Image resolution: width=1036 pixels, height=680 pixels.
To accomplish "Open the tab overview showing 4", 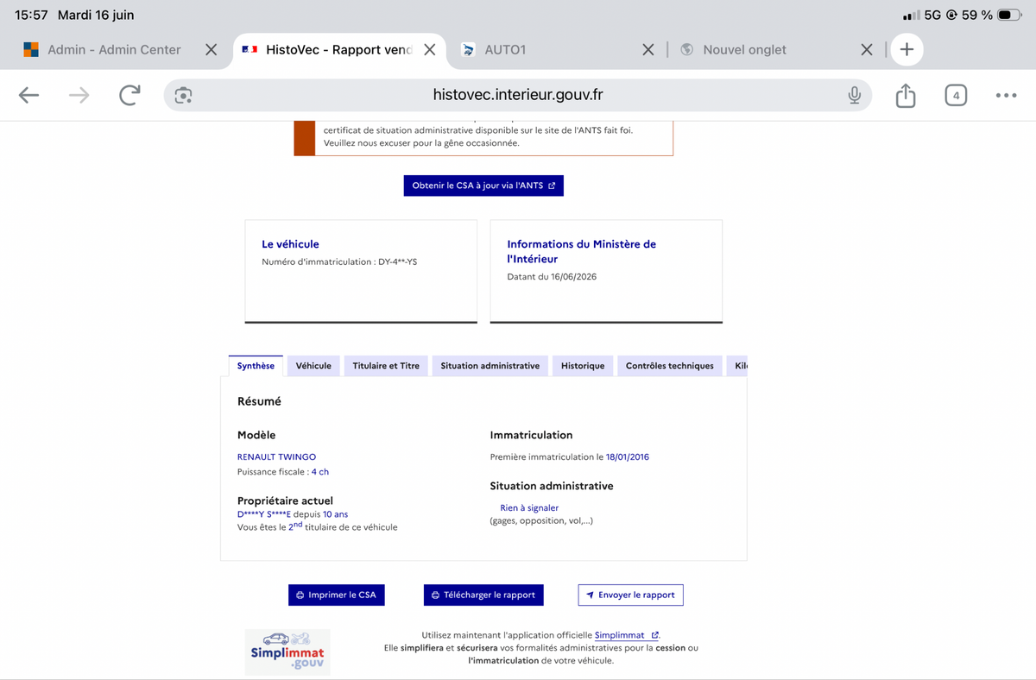I will click(956, 96).
